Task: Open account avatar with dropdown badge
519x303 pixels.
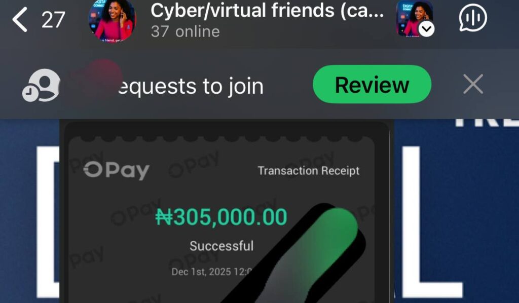Action: (415, 18)
